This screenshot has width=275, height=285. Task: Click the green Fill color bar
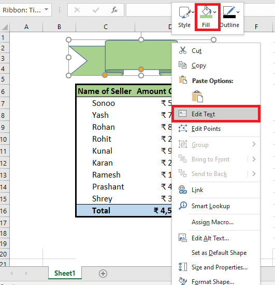206,17
